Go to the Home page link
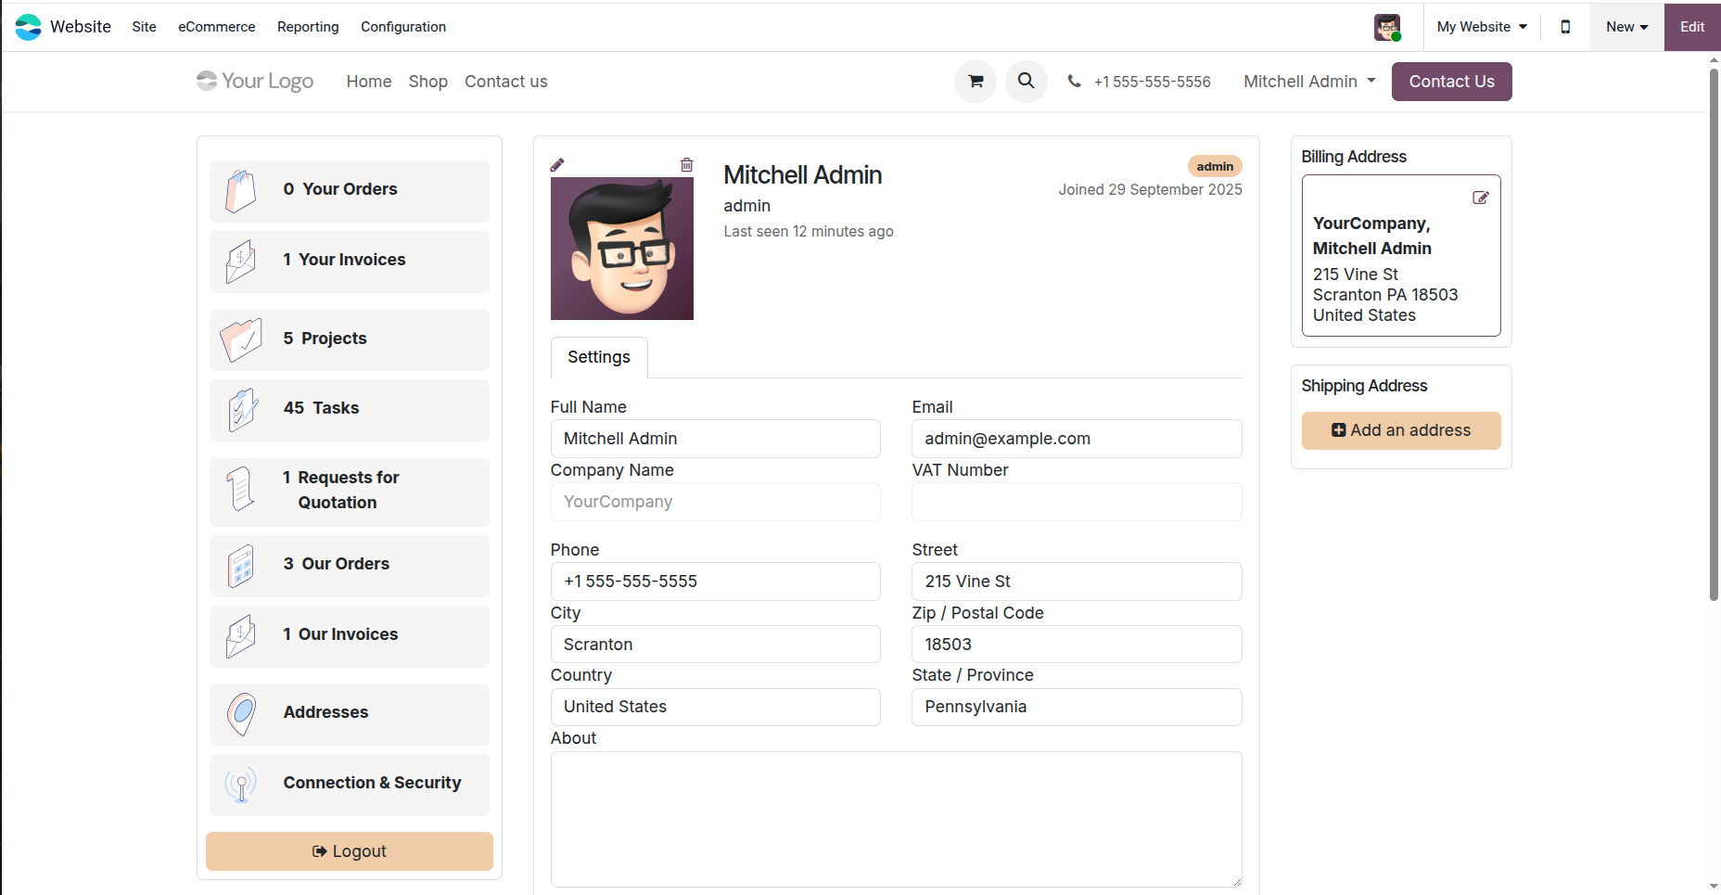 click(x=369, y=82)
